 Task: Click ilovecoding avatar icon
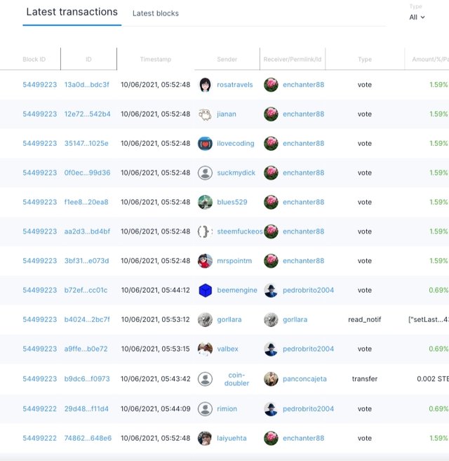click(205, 143)
